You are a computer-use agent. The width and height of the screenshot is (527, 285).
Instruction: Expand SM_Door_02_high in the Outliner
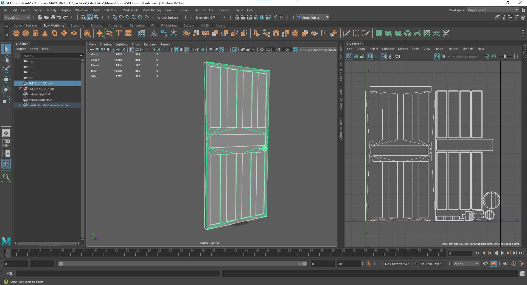tap(21, 89)
